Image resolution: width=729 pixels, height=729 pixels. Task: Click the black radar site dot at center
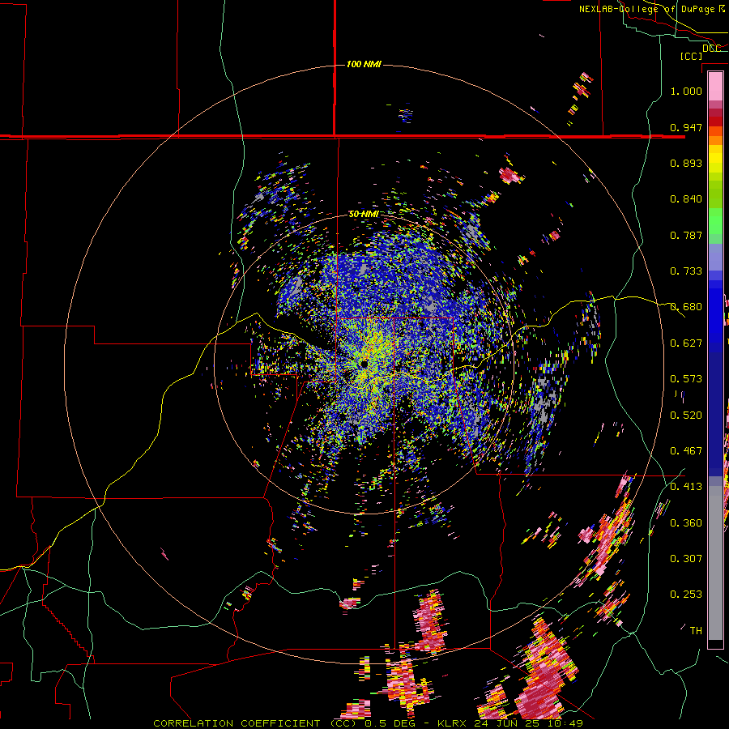pos(364,364)
